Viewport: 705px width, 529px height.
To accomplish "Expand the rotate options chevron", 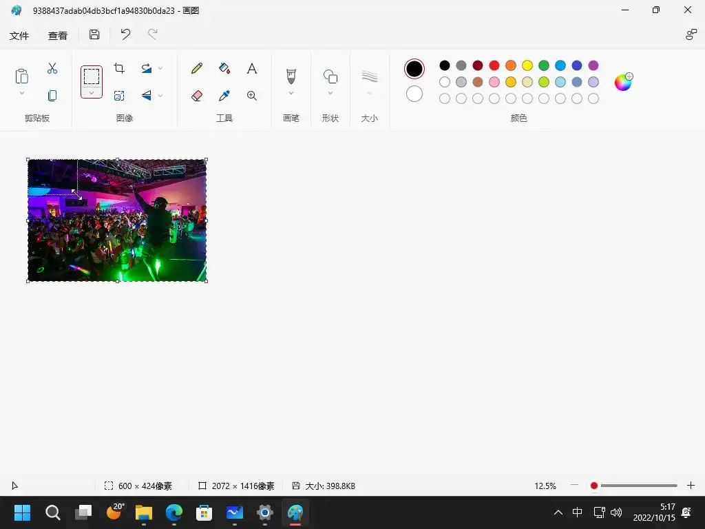I will (160, 68).
